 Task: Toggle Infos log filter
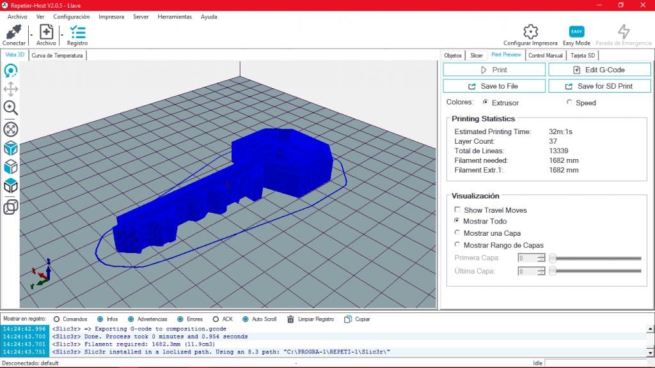[x=100, y=319]
